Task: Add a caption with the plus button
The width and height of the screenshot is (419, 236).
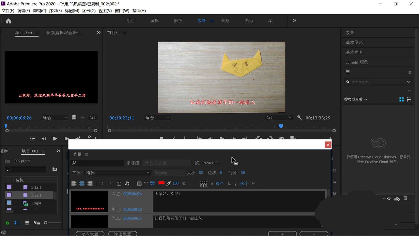Action: click(282, 234)
